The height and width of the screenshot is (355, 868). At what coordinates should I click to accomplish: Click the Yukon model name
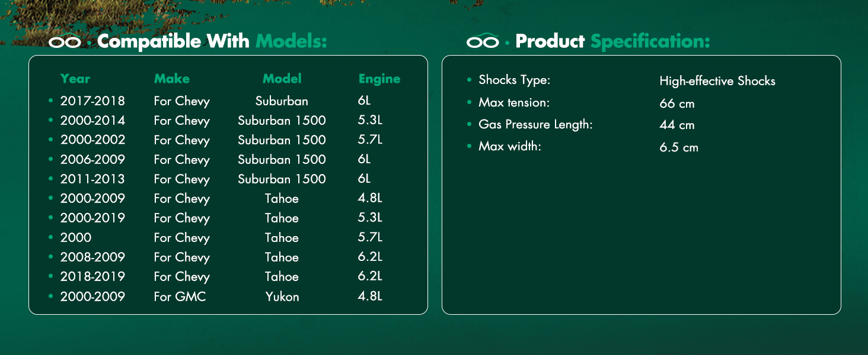(x=282, y=296)
